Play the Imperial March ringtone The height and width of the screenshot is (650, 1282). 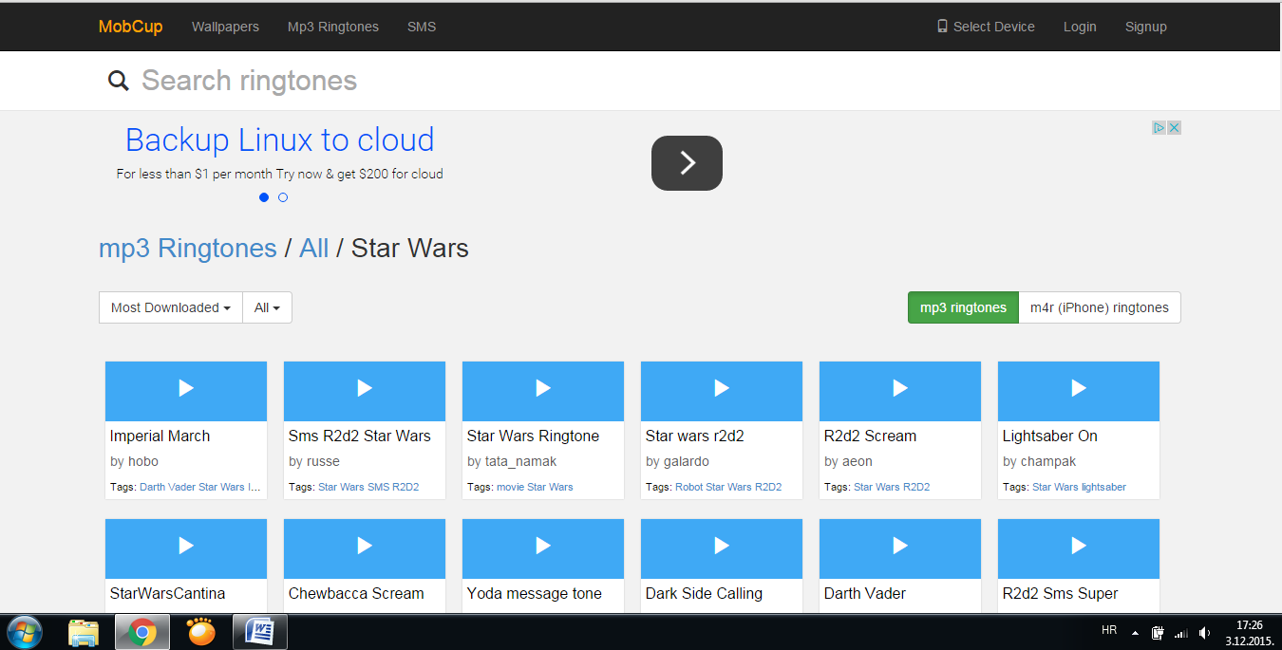[x=186, y=388]
